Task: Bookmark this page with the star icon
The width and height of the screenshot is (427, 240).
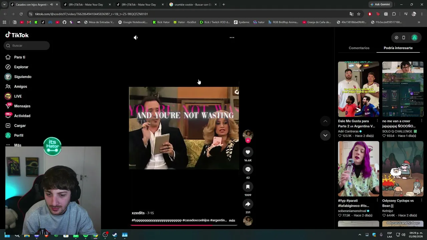Action: click(359, 14)
